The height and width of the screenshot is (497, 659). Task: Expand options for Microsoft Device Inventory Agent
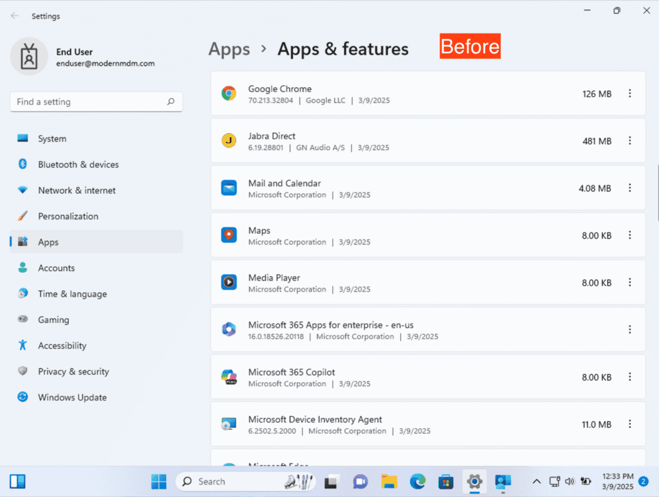[629, 424]
